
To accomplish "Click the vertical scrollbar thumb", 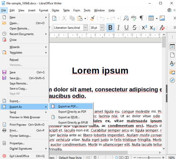I will point(164,42).
